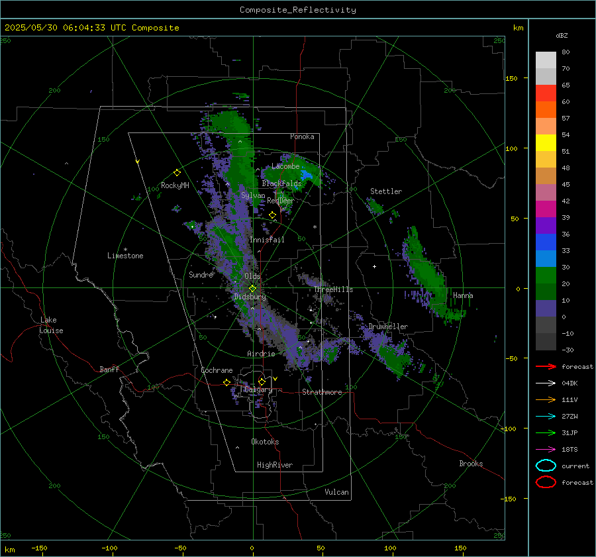The width and height of the screenshot is (596, 557).
Task: Click the Innisfail town label
Action: 267,240
